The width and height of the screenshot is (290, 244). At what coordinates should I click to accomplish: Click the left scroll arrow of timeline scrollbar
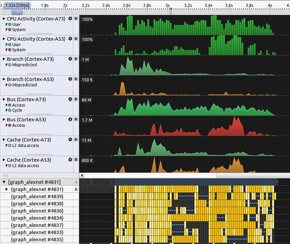(82, 175)
